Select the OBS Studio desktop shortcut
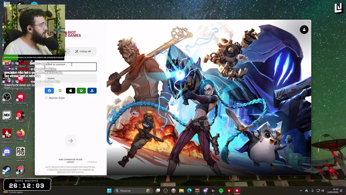The height and width of the screenshot is (195, 346). [7, 98]
